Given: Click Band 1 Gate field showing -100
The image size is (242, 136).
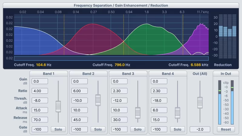Looking at the screenshot, I should pos(40,129).
